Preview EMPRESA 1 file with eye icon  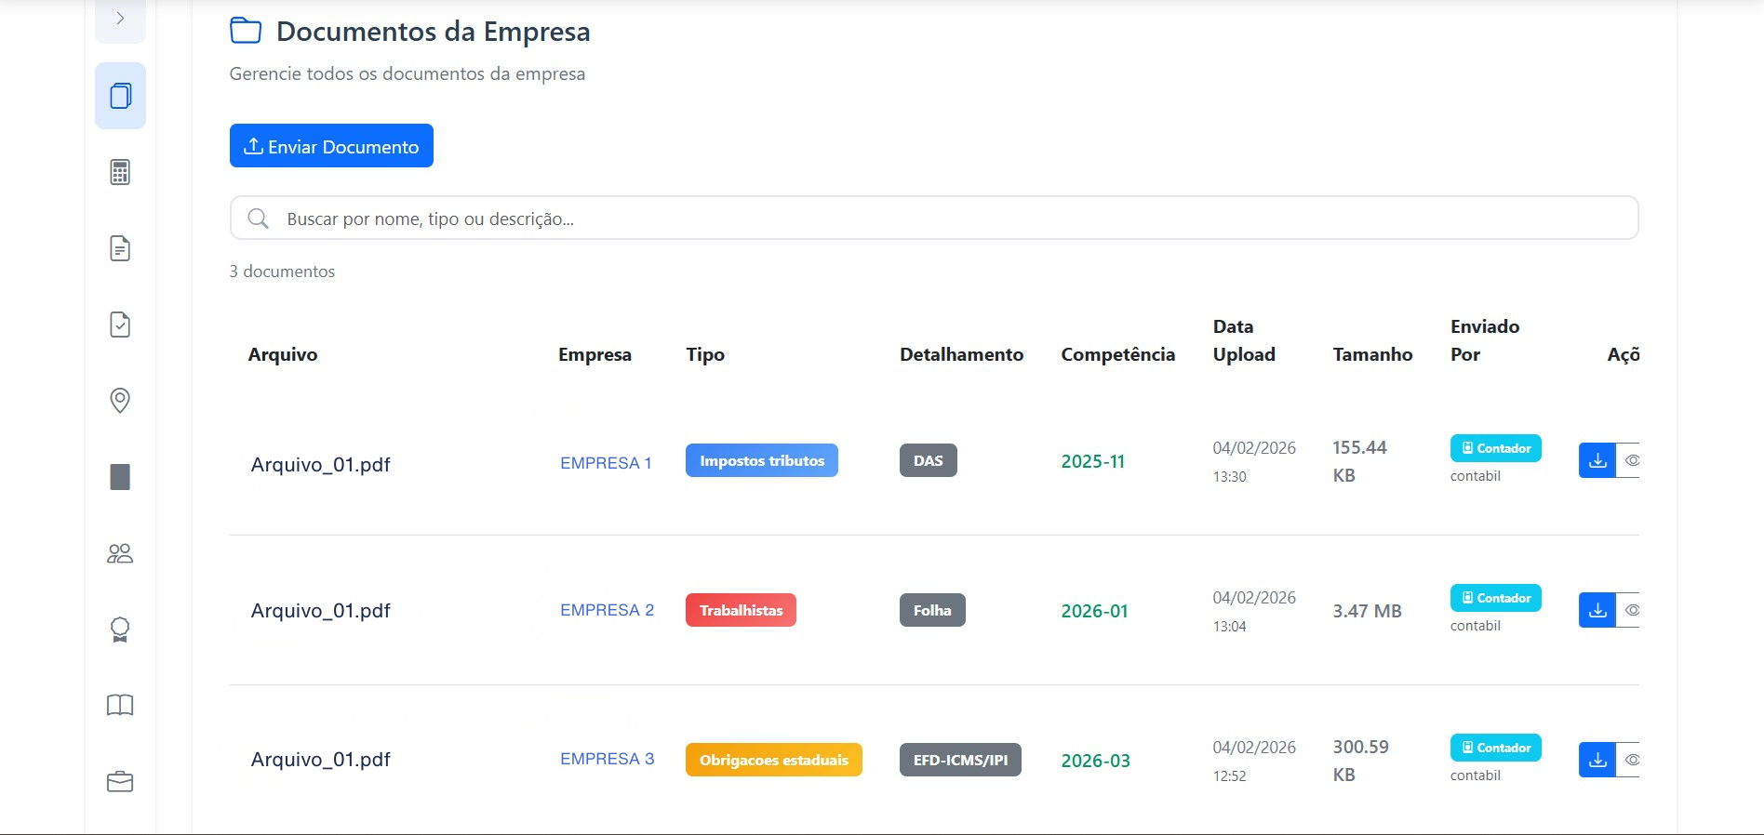tap(1630, 461)
